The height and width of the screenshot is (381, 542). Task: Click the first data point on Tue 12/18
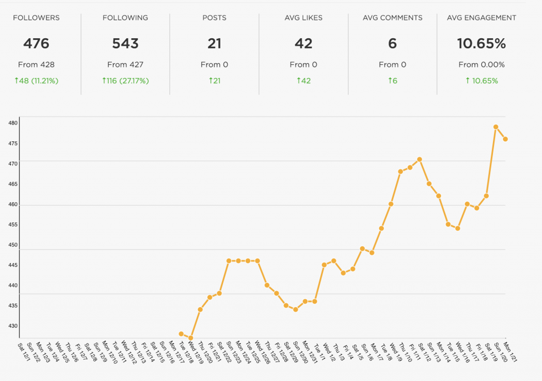181,334
